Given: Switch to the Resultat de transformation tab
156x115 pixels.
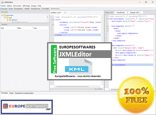Looking at the screenshot, I should (x=24, y=93).
